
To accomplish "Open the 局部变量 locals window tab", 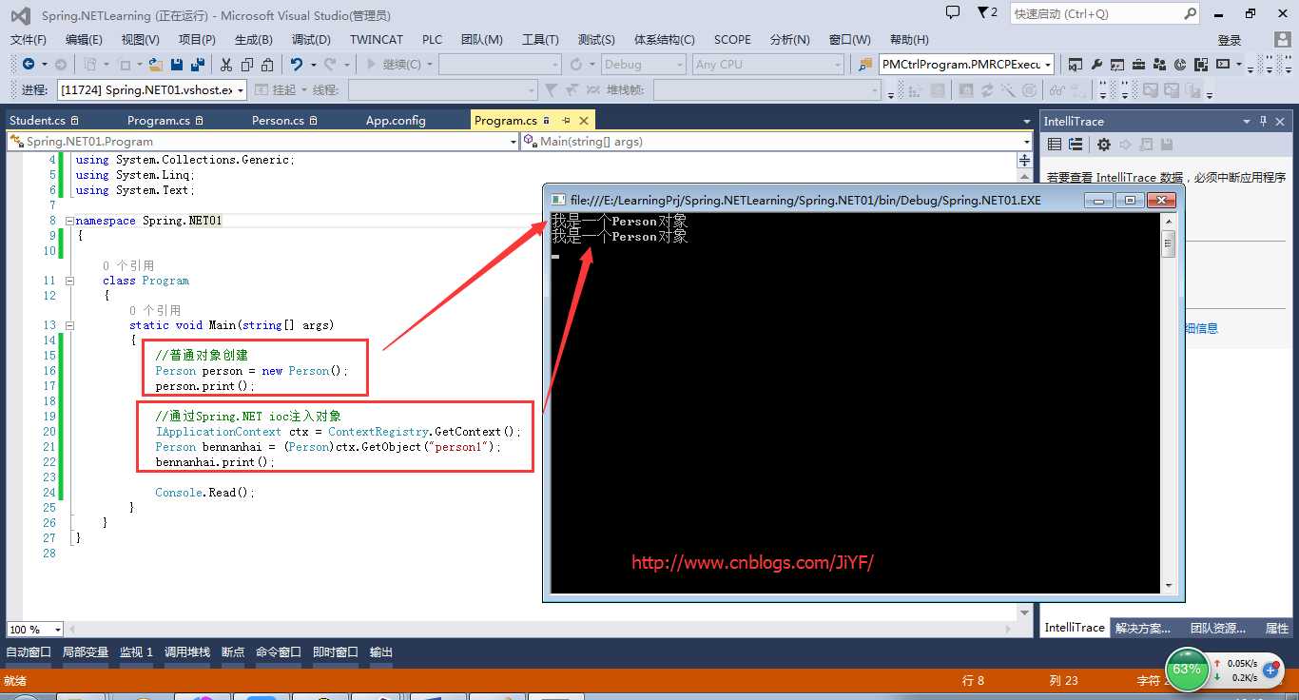I will pos(86,652).
